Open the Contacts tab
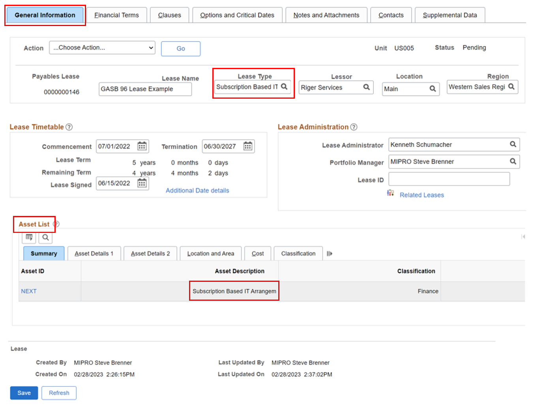This screenshot has width=536, height=418. 391,15
